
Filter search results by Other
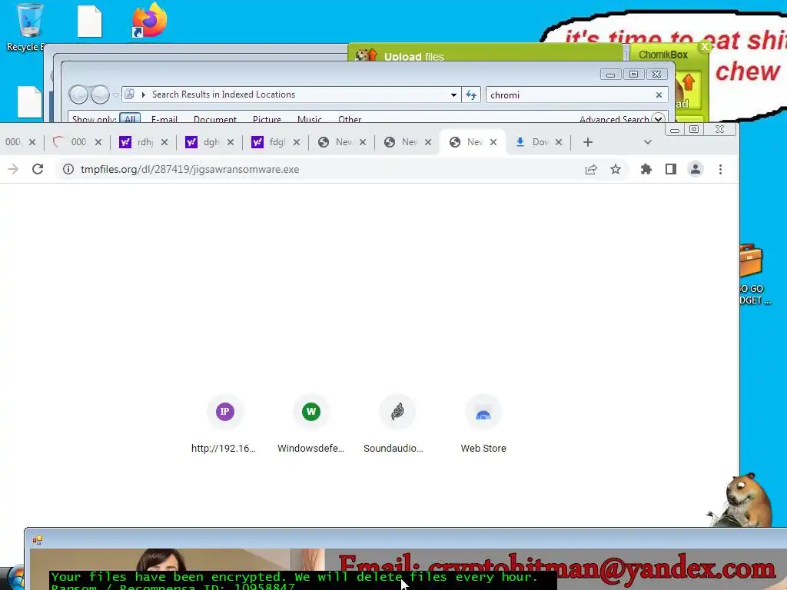click(350, 119)
